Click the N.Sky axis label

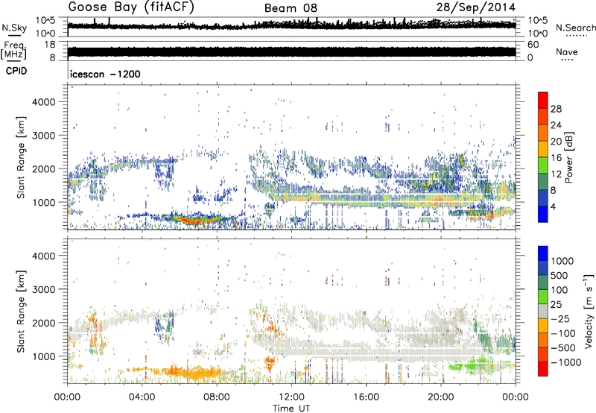tap(14, 28)
